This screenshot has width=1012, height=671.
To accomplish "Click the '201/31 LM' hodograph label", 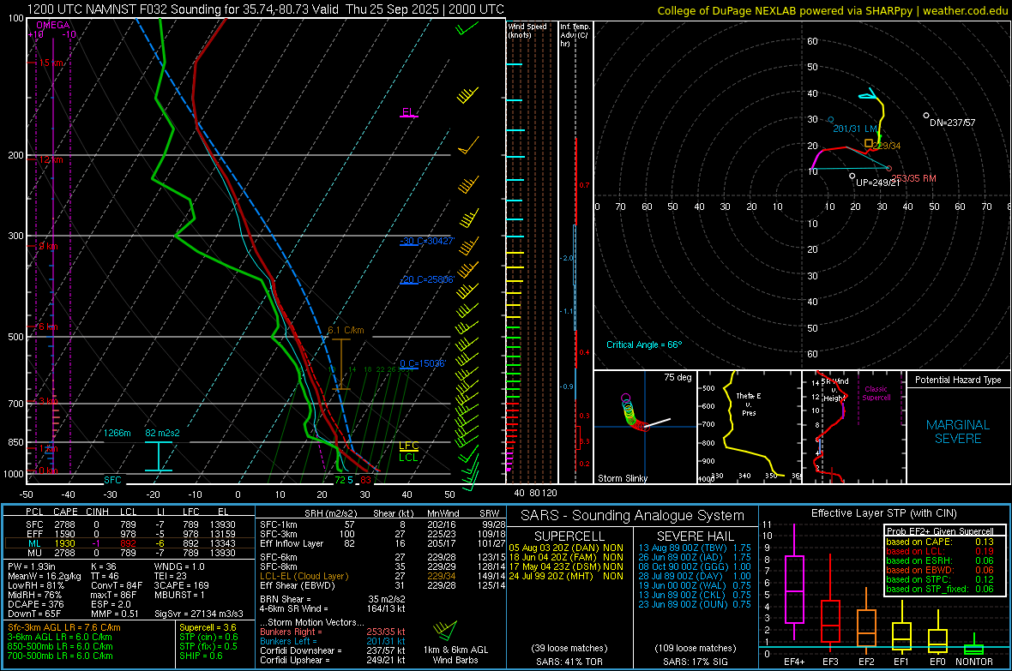I will pos(855,129).
